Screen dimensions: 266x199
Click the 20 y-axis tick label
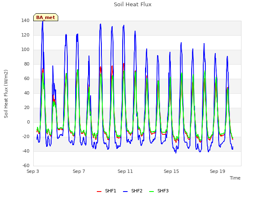point(27,108)
